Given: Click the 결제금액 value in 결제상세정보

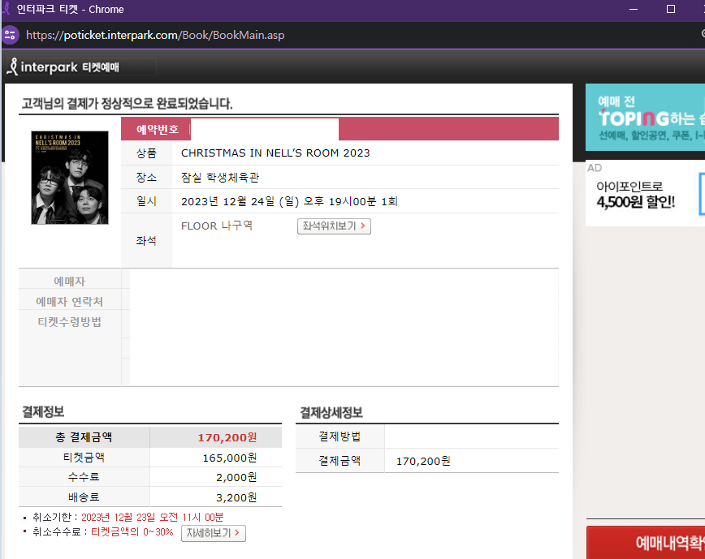Looking at the screenshot, I should point(423,461).
